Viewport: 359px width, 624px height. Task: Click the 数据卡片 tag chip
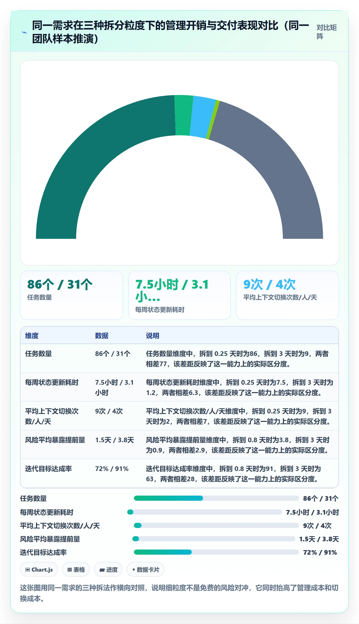click(146, 570)
